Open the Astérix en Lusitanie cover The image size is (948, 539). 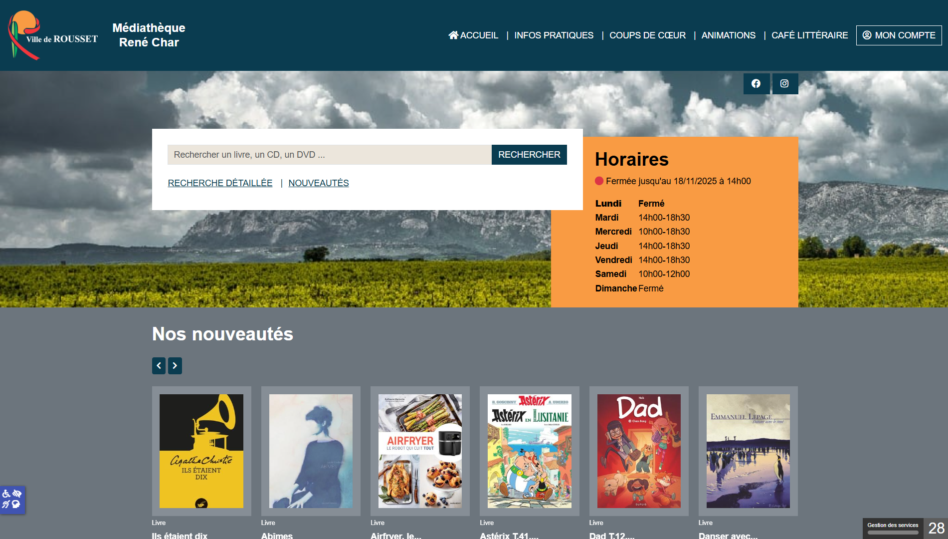529,451
